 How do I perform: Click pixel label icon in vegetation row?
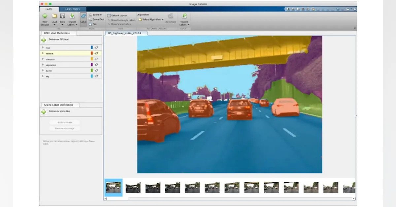coord(96,65)
